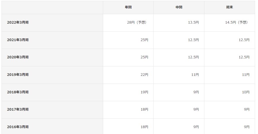258x134 pixels.
Task: Click the 25円 value in 2021年3月期 row
Action: [144, 40]
